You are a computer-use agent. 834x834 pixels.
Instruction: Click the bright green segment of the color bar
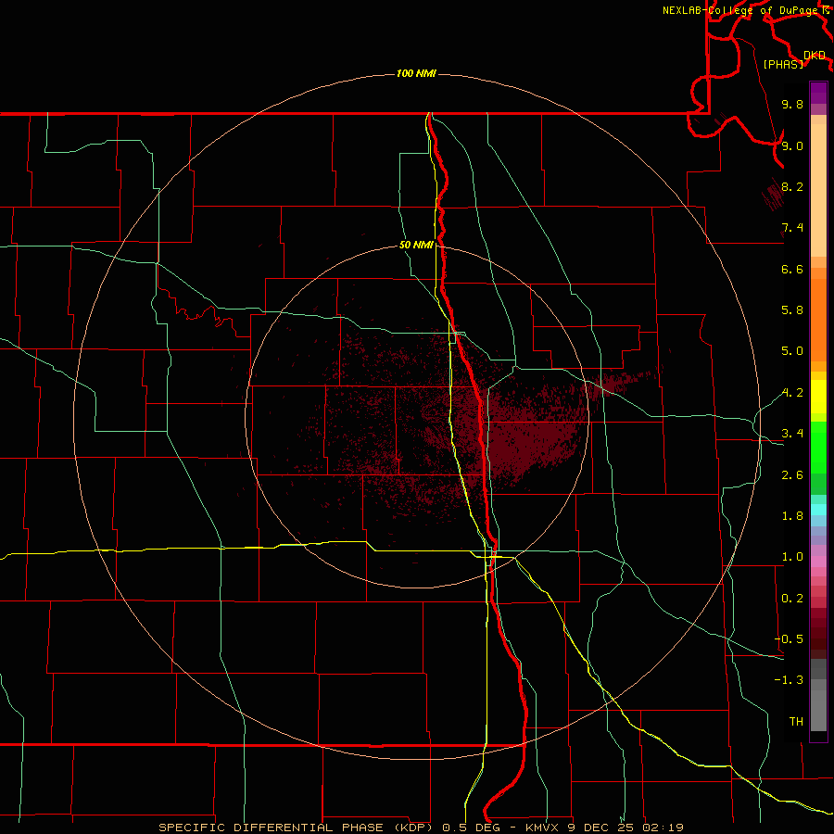[818, 447]
